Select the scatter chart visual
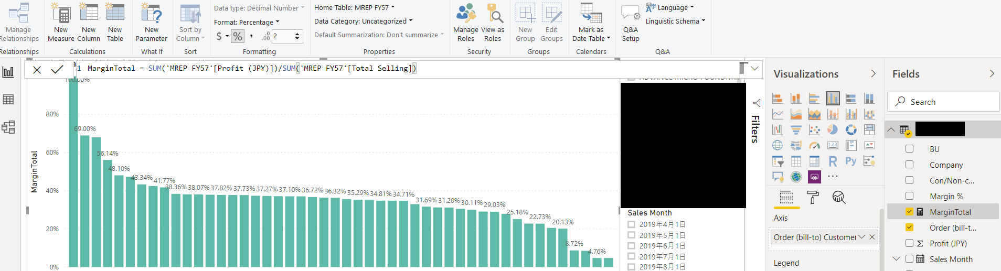1001x271 pixels. tap(814, 129)
